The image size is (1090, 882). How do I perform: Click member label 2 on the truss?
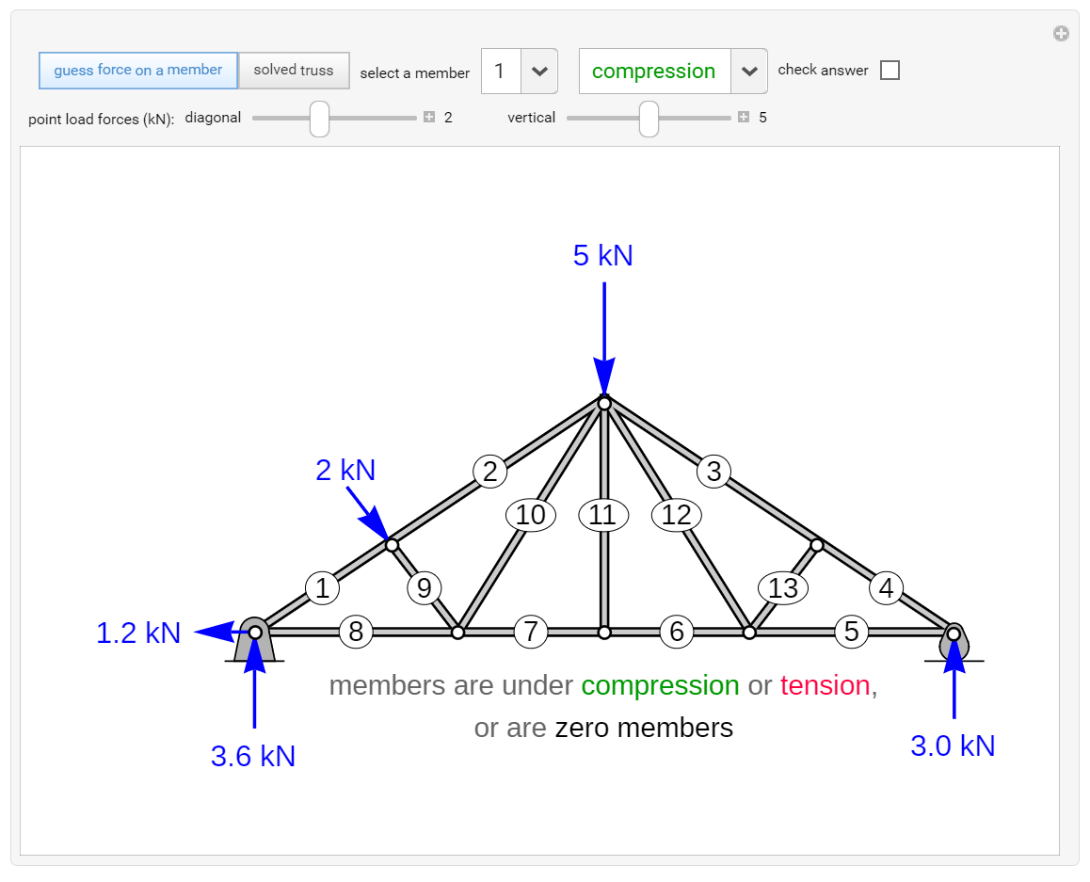pyautogui.click(x=490, y=472)
